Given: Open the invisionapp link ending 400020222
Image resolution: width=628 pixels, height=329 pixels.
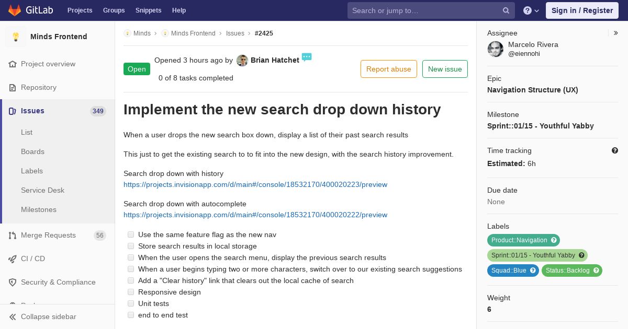Looking at the screenshot, I should coord(255,215).
